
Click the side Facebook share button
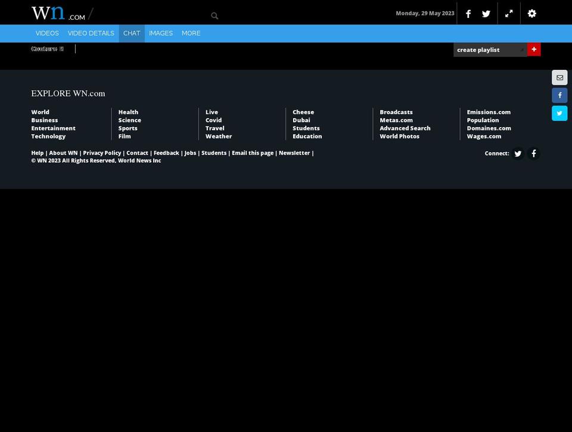coord(559,95)
